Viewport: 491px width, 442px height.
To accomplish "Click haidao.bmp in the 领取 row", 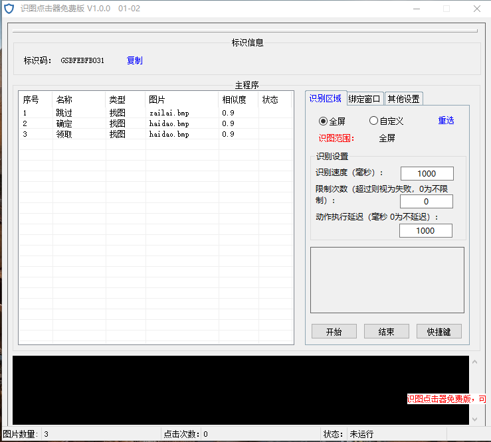I will click(x=169, y=134).
